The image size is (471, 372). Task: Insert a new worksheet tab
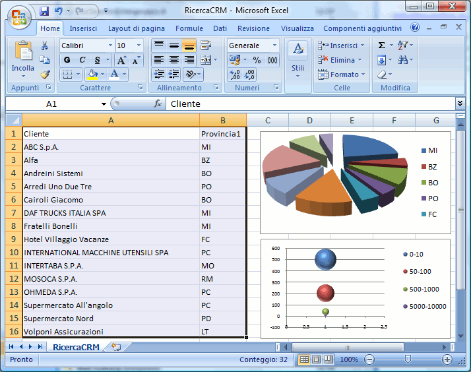[x=117, y=347]
